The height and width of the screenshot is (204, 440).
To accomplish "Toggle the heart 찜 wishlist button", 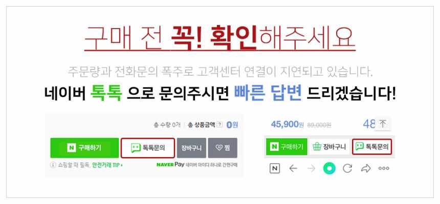I will 223,148.
